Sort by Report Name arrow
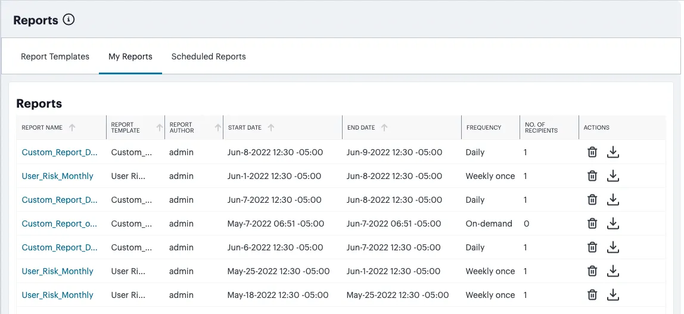This screenshot has width=684, height=314. click(x=73, y=128)
